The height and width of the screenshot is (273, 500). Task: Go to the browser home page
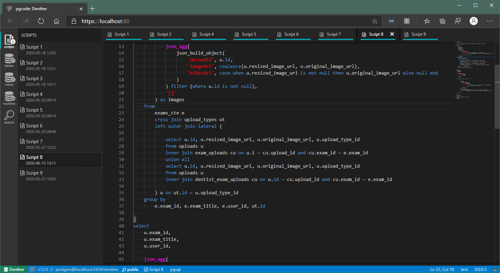(x=56, y=21)
